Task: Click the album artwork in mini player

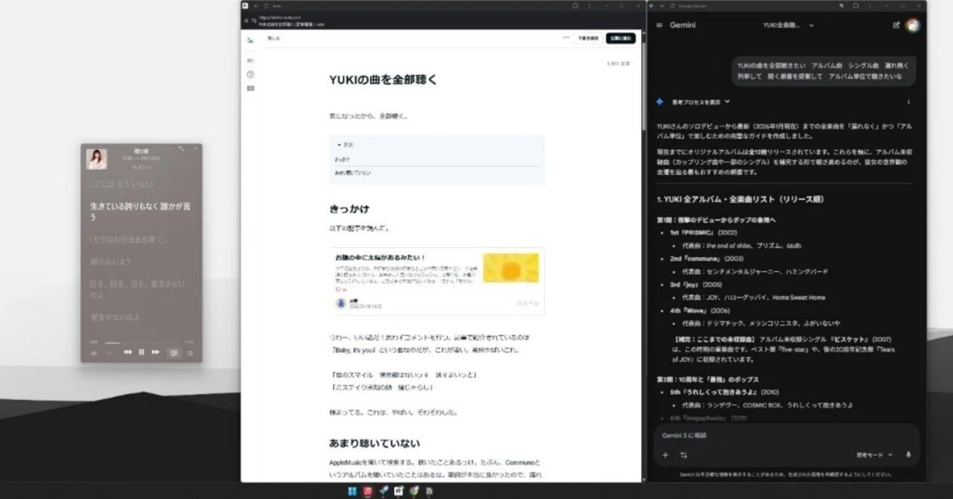Action: click(97, 159)
